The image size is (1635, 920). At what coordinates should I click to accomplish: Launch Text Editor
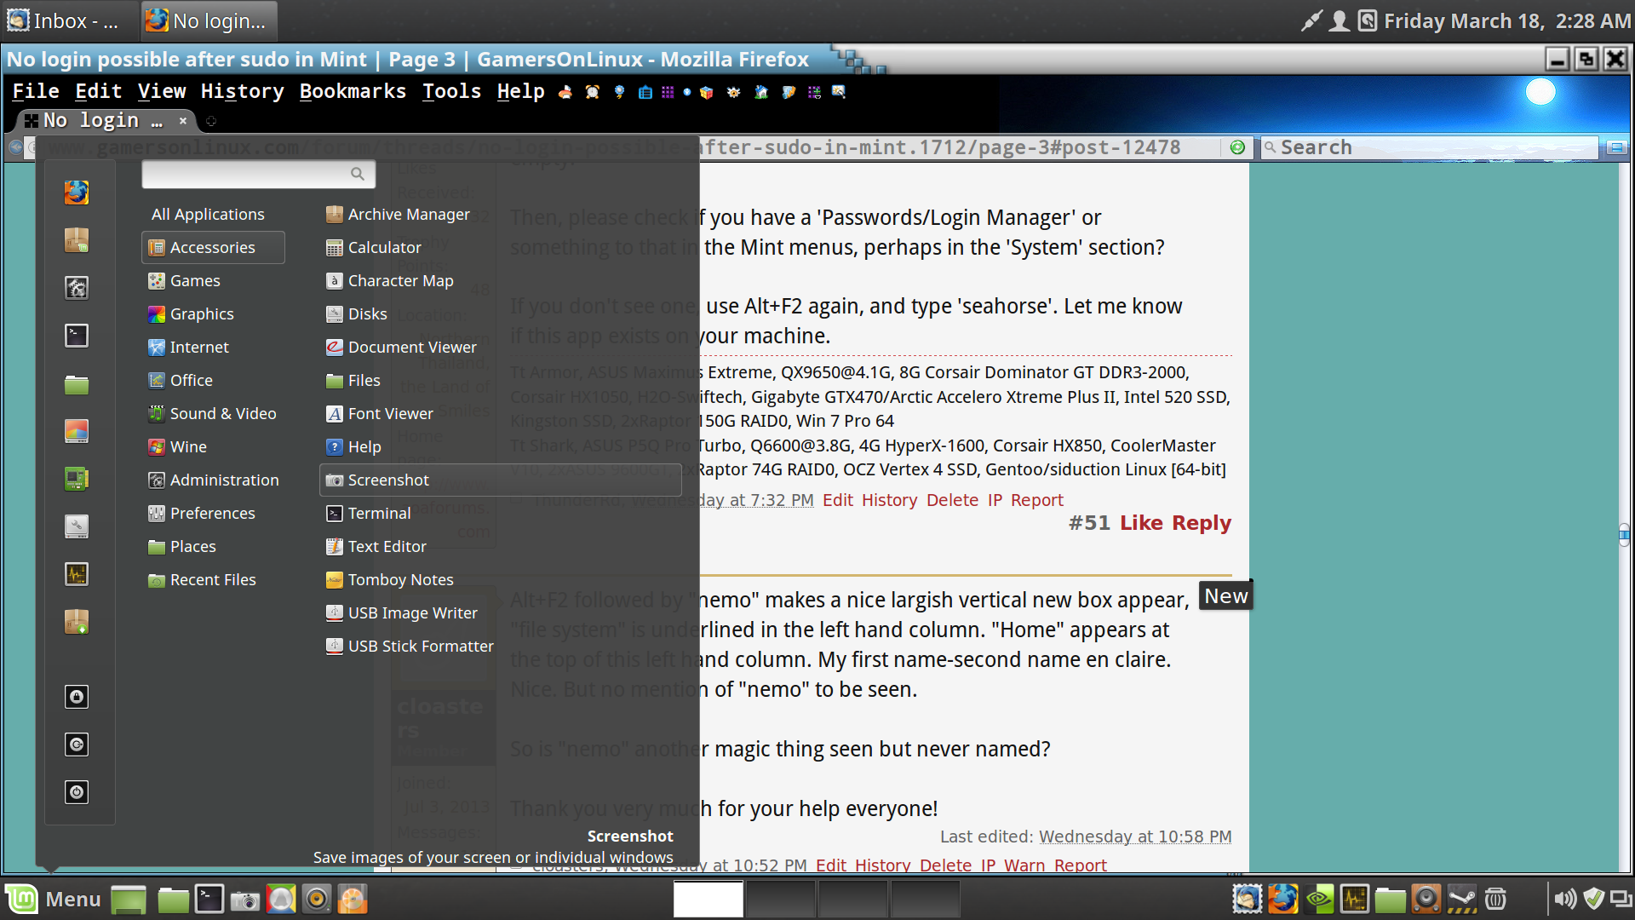point(501,546)
